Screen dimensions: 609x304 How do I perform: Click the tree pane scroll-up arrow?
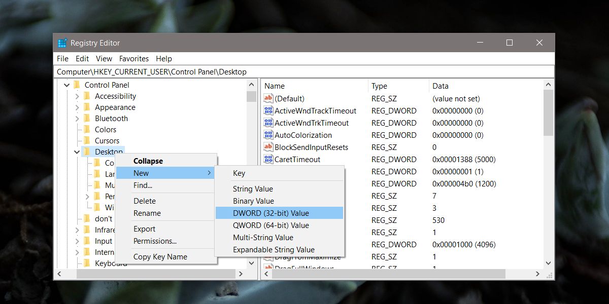[x=252, y=85]
